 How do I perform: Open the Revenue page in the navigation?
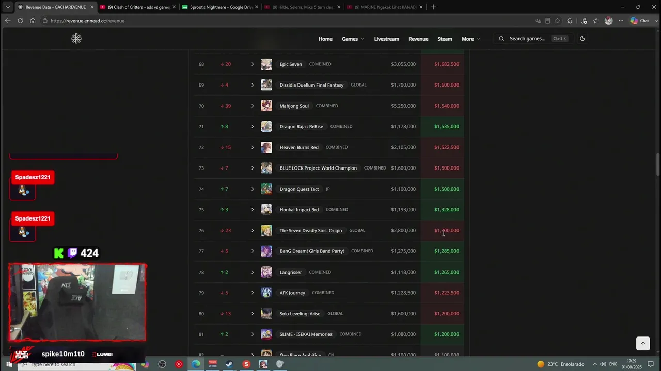pos(418,39)
